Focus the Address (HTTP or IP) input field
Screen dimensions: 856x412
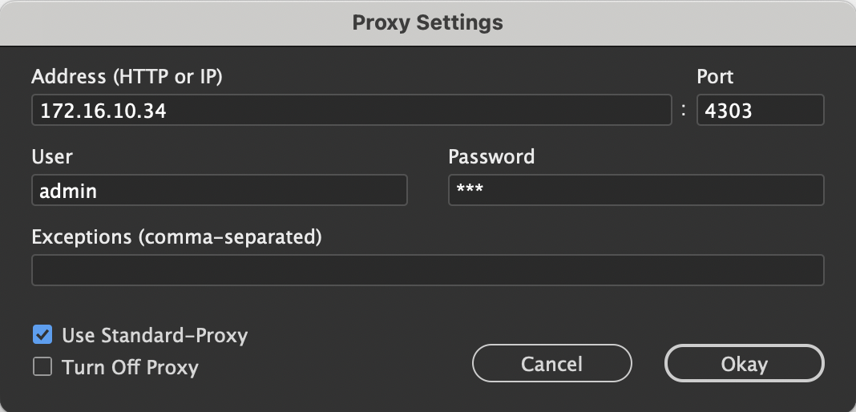351,111
